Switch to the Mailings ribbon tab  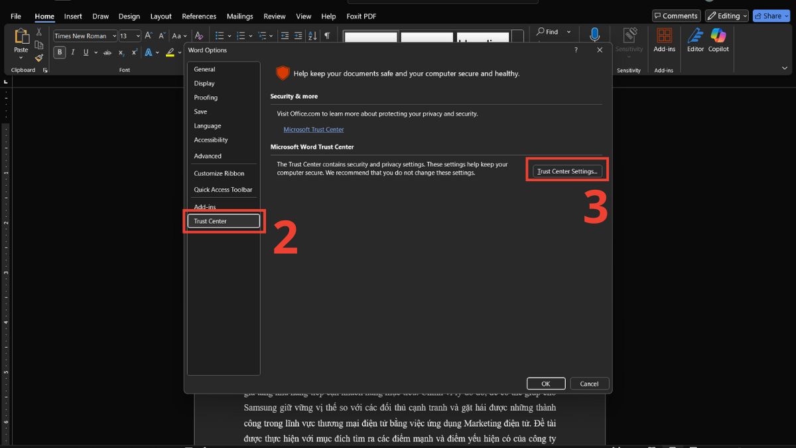[239, 16]
